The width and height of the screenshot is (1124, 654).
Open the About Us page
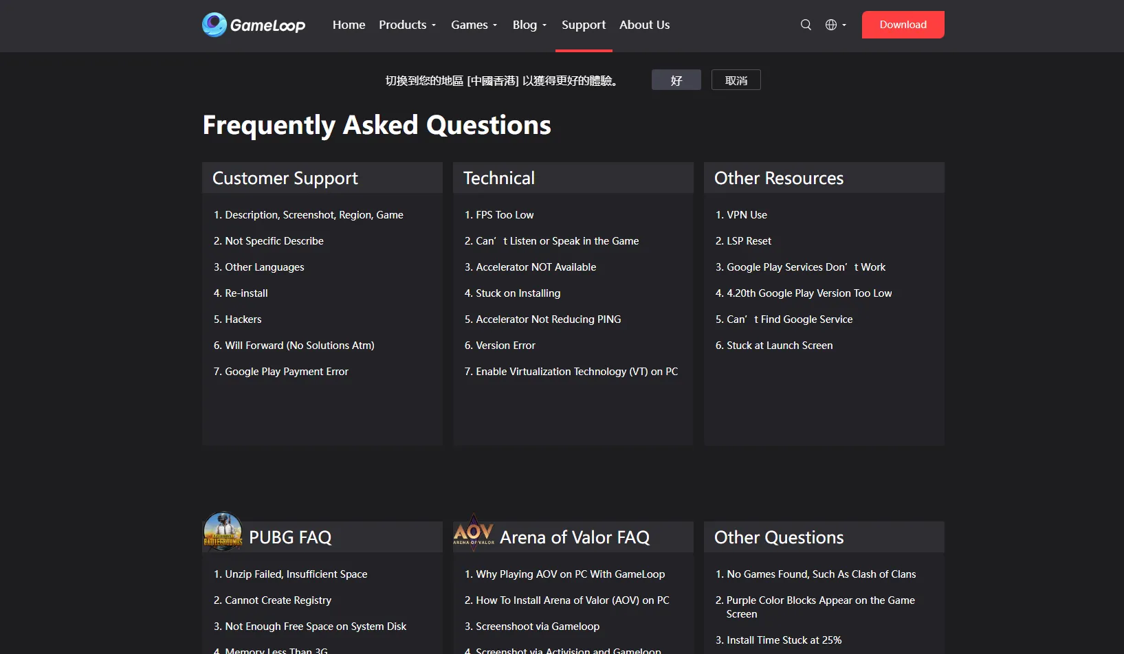click(645, 25)
